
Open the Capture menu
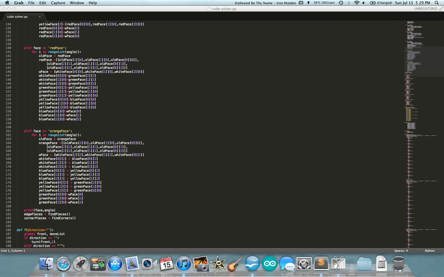(x=58, y=3)
